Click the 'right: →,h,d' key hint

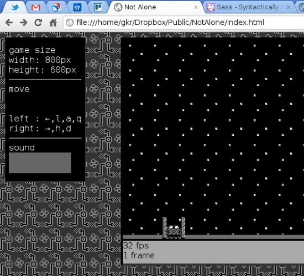(40, 129)
